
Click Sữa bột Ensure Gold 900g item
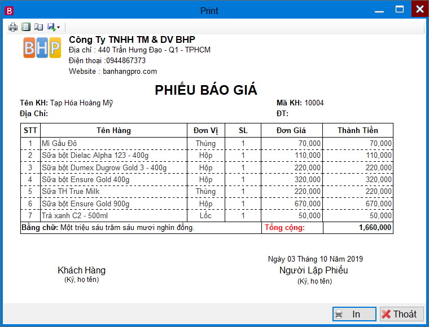85,204
